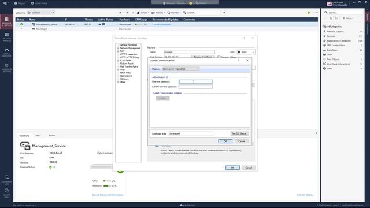Close the Trusted Communication dialog

247,60
